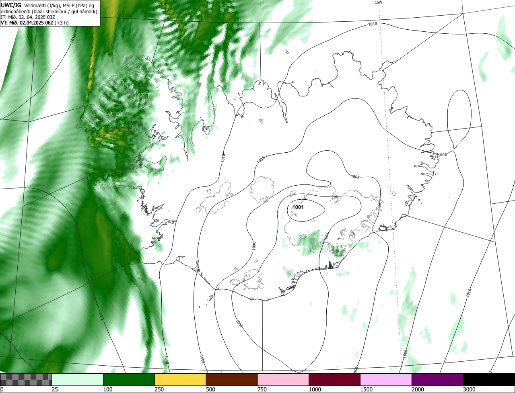Screen dimensions: 515x393
Task: Choose the black legend swatch above 3000
Action: click(489, 380)
